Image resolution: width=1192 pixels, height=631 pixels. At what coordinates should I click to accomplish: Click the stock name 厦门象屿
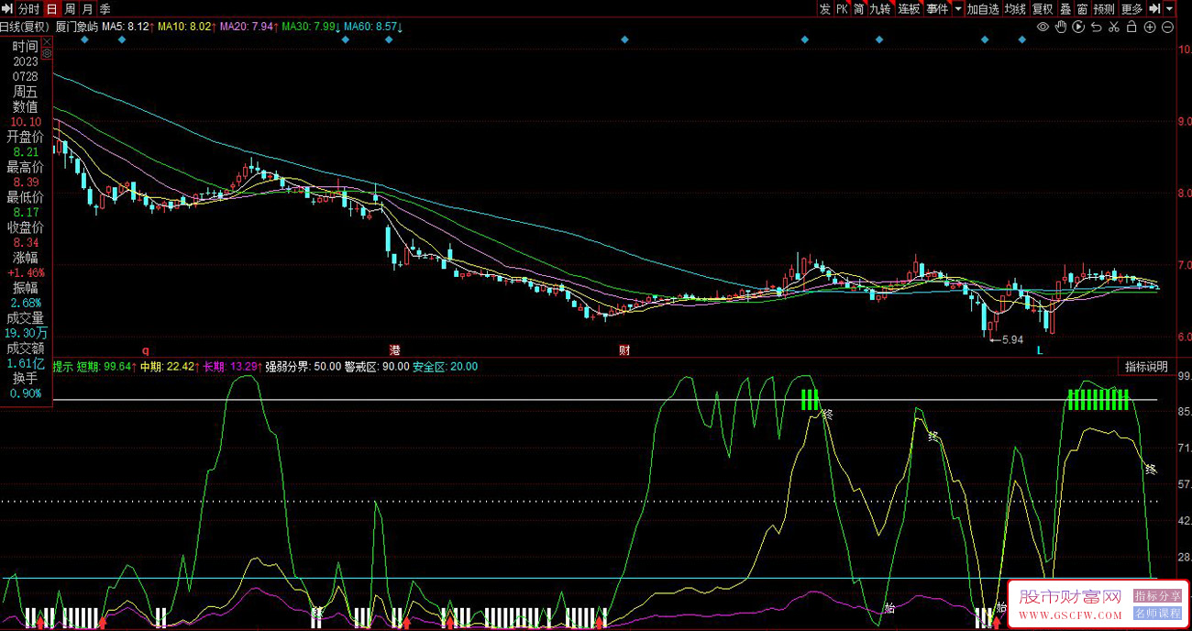click(x=77, y=27)
